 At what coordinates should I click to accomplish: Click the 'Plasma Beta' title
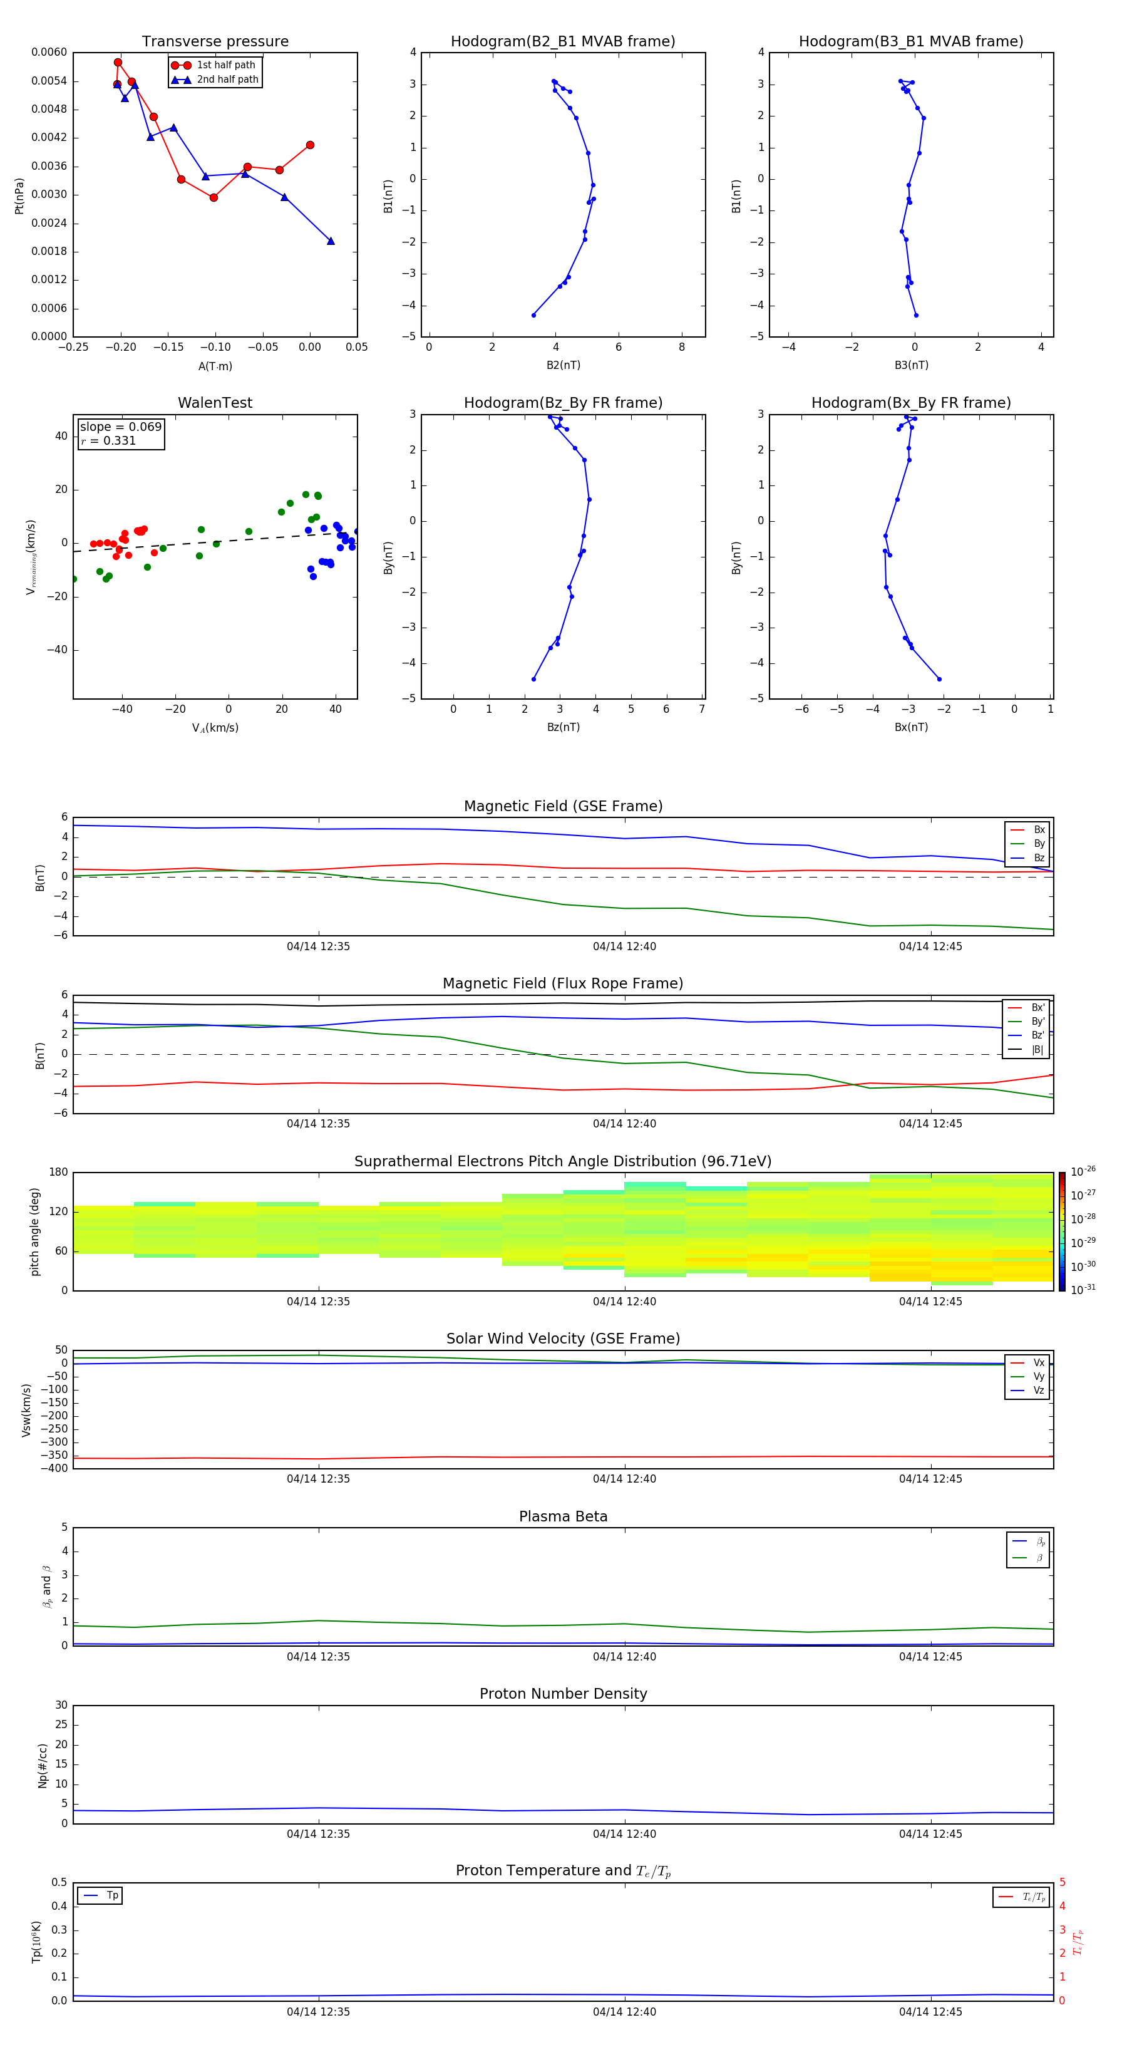tap(563, 1516)
